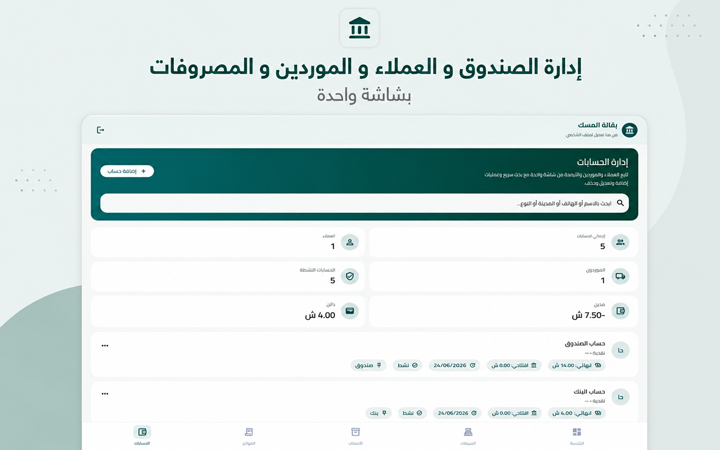
Task: Click the نشط status chip for حساب الصندوق
Action: pyautogui.click(x=408, y=365)
